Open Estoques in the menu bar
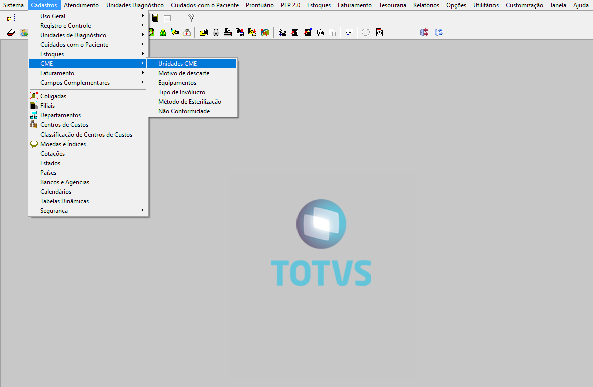Image resolution: width=593 pixels, height=387 pixels. click(319, 5)
